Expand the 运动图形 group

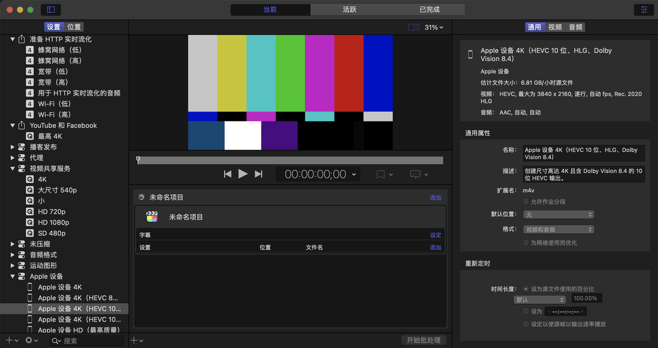point(13,265)
